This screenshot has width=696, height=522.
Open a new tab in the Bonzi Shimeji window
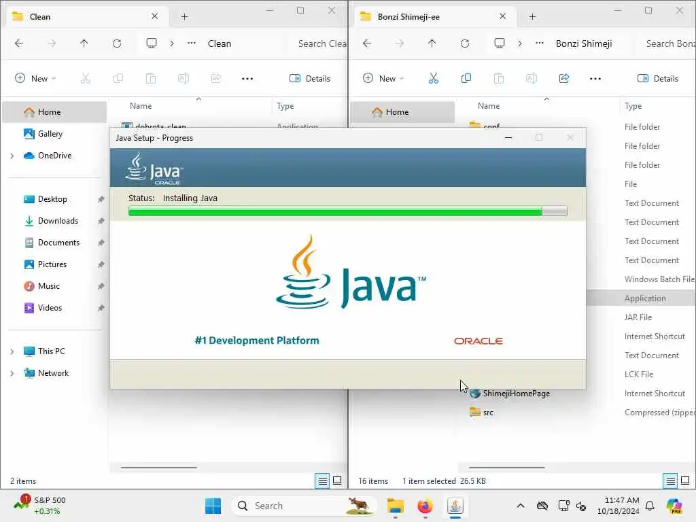[x=533, y=17]
